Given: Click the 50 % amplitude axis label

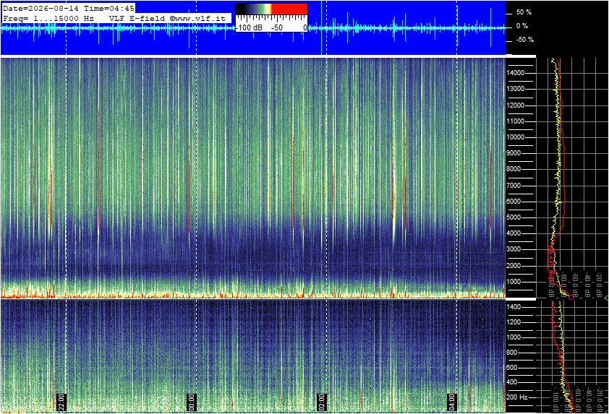Looking at the screenshot, I should [524, 12].
